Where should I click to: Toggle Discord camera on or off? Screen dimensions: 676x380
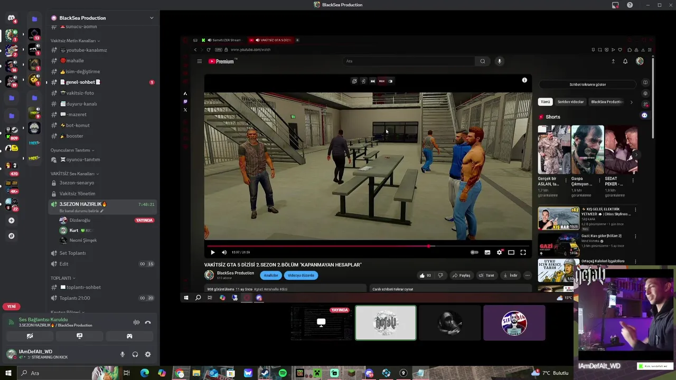tap(30, 336)
